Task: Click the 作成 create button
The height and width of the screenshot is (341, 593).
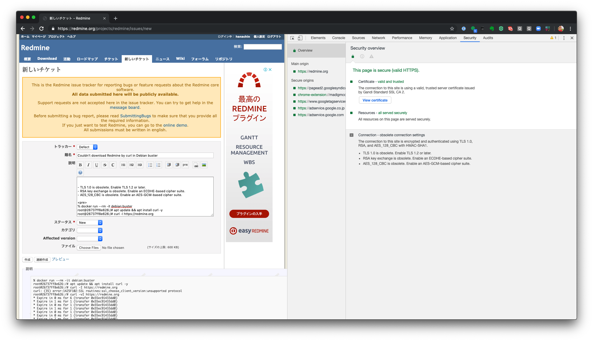Action: pos(27,260)
